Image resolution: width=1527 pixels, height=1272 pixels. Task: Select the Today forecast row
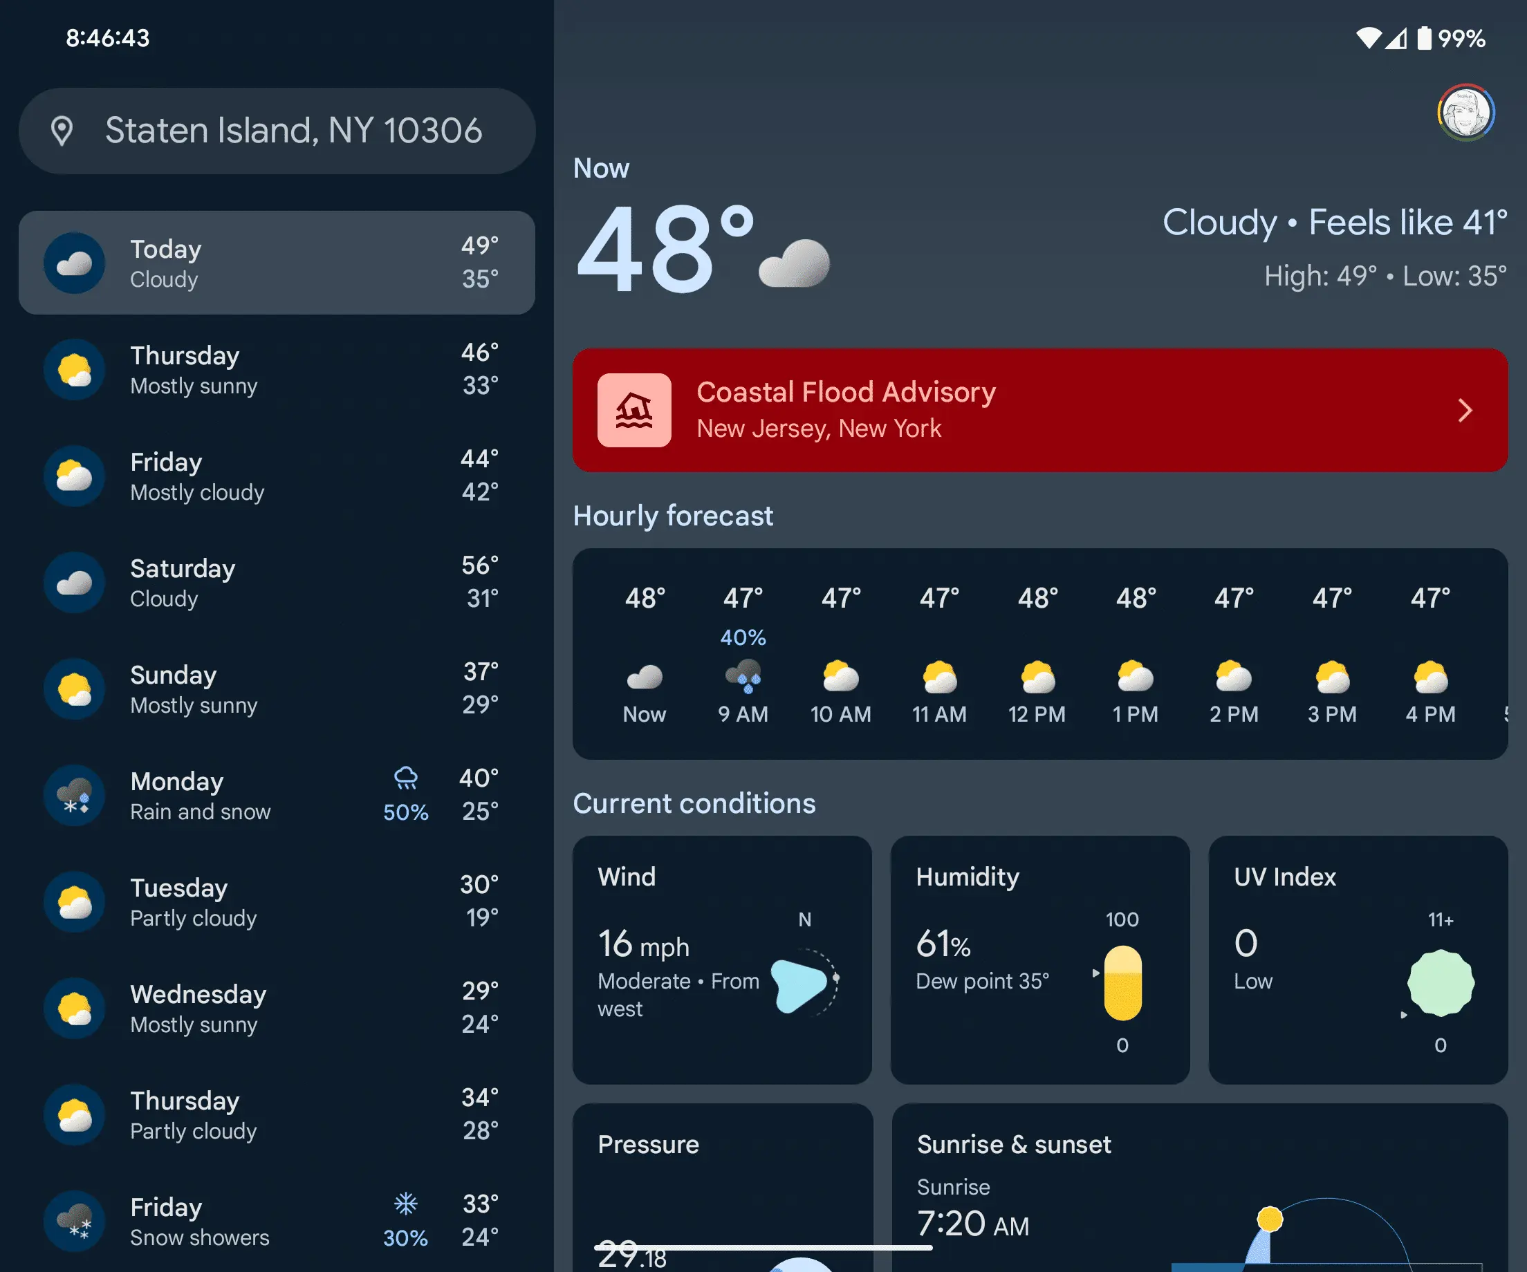point(277,263)
